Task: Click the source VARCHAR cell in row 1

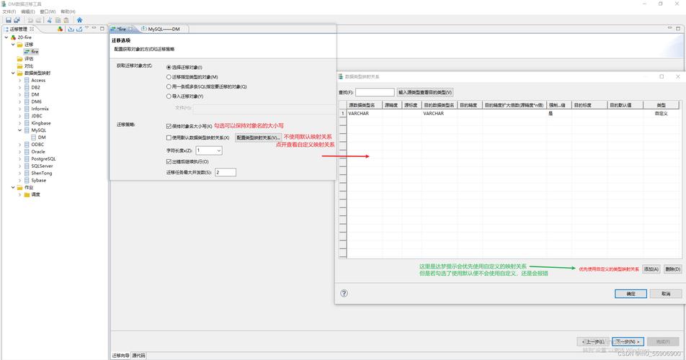Action: (x=365, y=113)
